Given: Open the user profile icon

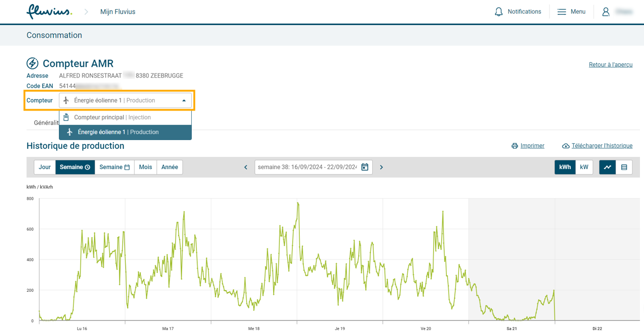Looking at the screenshot, I should 606,12.
